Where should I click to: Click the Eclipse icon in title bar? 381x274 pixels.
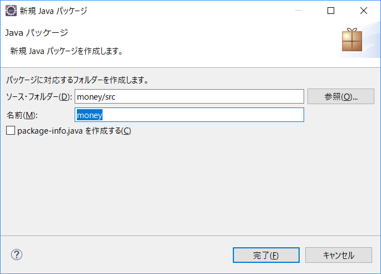click(x=11, y=11)
